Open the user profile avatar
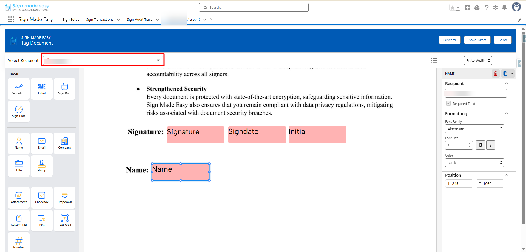Screen dimensions: 526x252 pos(516,7)
